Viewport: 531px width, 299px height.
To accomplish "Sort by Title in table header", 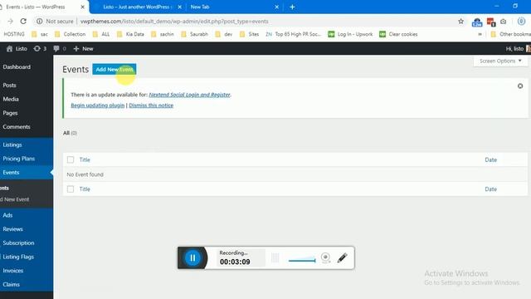I will (85, 159).
